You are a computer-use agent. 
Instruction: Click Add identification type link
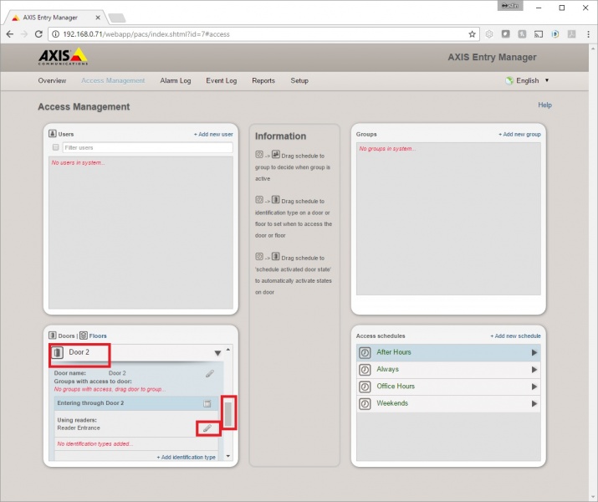187,457
